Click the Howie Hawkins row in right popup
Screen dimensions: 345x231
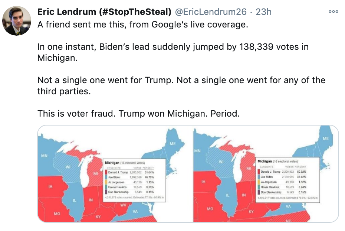pyautogui.click(x=282, y=187)
